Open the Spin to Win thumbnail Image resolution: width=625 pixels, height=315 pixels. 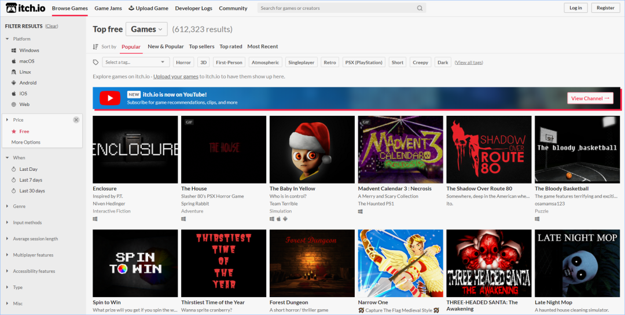point(135,263)
